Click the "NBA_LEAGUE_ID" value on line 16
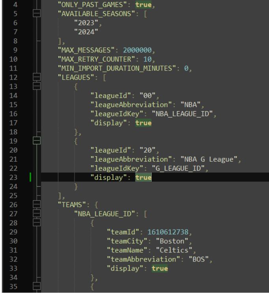The image size is (269, 293). pyautogui.click(x=182, y=114)
